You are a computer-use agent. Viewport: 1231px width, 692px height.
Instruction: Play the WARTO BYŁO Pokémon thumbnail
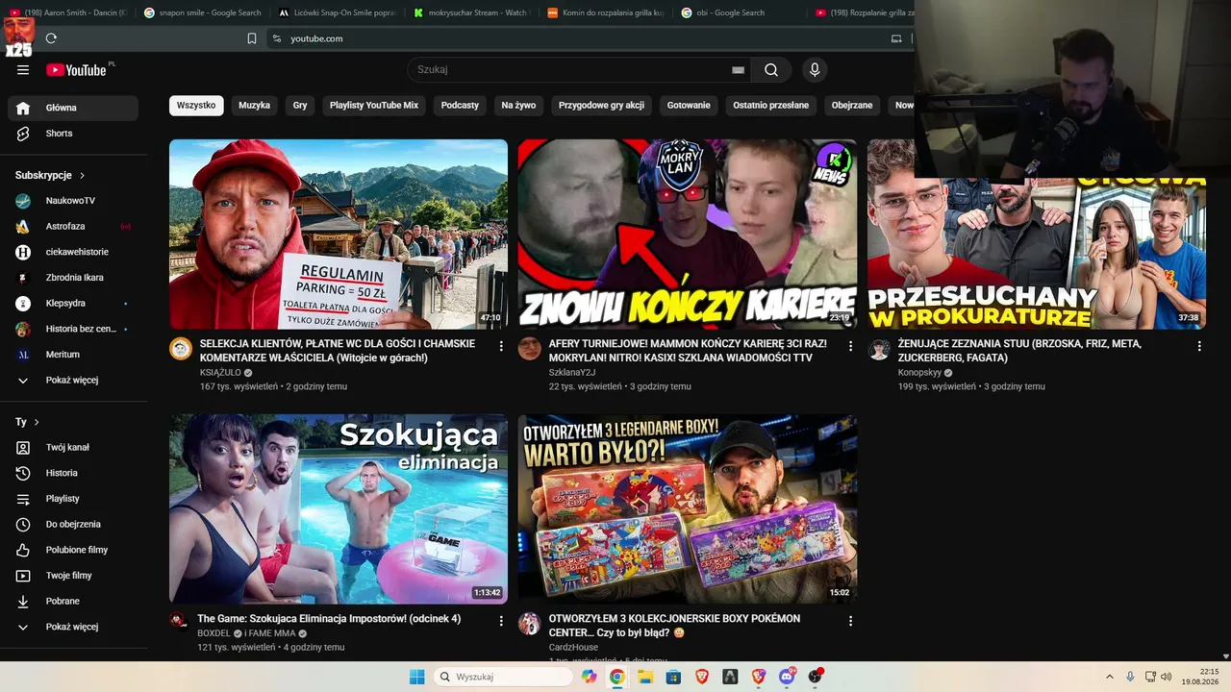[688, 509]
